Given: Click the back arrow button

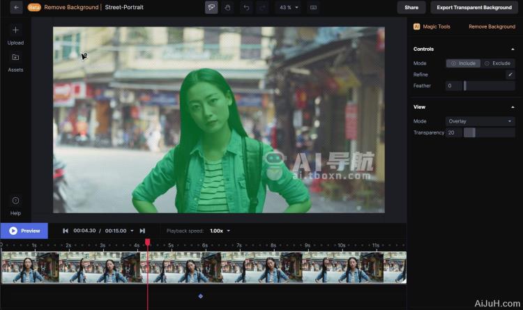Looking at the screenshot, I should [x=16, y=8].
